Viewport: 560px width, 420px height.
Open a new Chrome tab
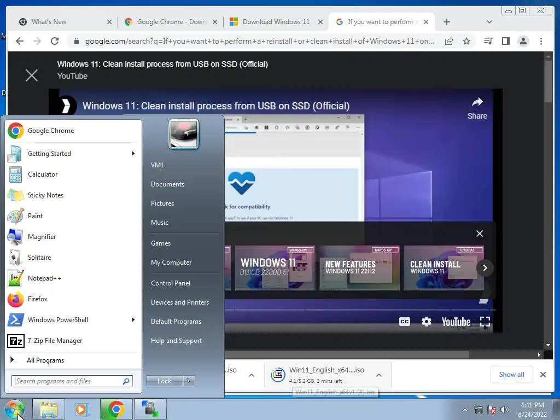[x=446, y=22]
